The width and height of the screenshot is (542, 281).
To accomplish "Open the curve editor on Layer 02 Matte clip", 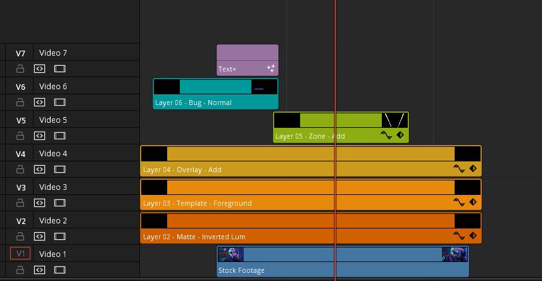I will (459, 235).
